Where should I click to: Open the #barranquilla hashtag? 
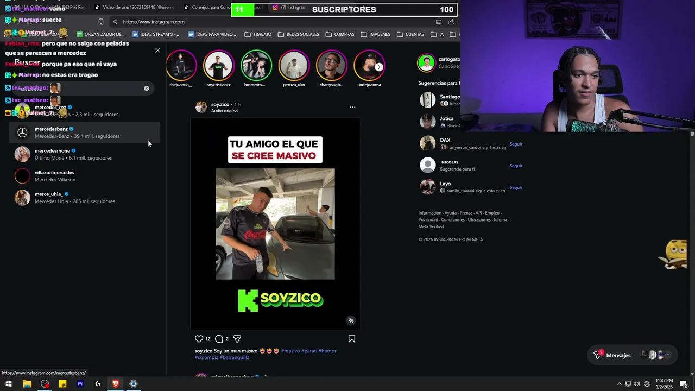coord(235,357)
